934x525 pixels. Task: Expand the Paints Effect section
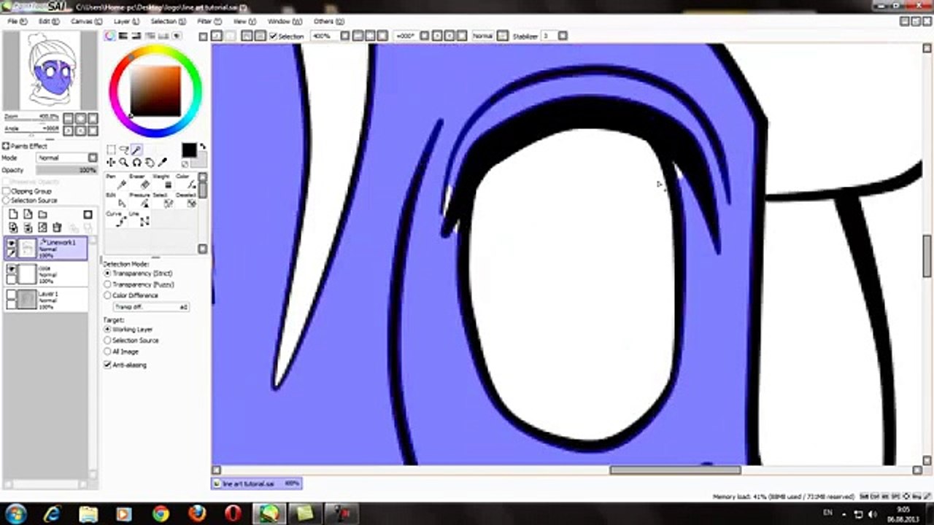tap(7, 146)
